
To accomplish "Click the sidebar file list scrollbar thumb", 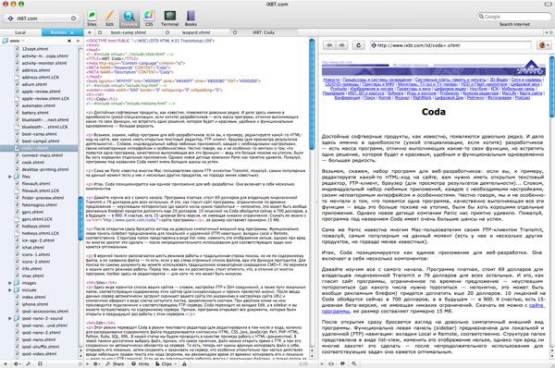I will point(80,218).
